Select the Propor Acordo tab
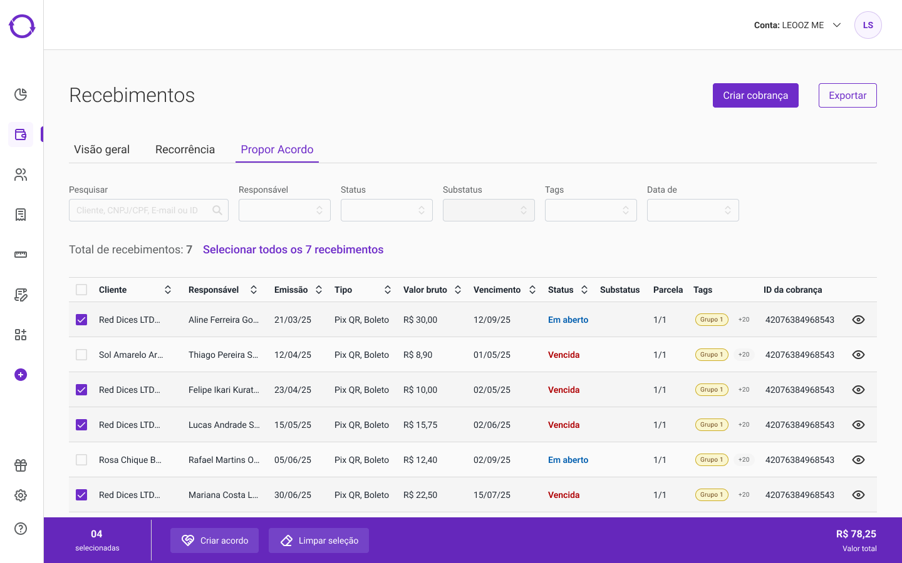Viewport: 902px width, 563px height. [277, 150]
